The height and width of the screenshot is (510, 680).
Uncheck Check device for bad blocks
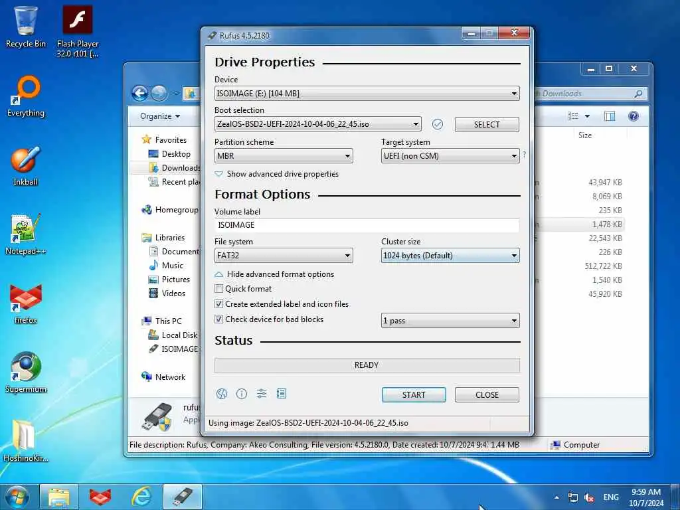(219, 319)
